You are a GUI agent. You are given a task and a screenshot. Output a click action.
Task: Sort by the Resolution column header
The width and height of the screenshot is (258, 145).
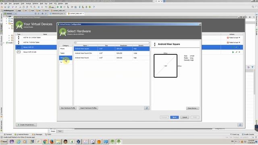point(124,46)
